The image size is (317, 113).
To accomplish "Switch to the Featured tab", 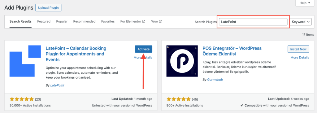I will (44, 21).
